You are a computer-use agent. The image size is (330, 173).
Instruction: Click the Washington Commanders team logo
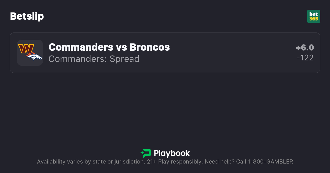26,48
